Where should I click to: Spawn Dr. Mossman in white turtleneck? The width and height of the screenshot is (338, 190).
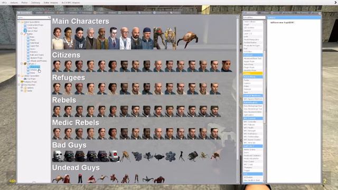click(58, 39)
